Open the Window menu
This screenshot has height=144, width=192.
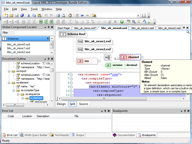[47, 9]
